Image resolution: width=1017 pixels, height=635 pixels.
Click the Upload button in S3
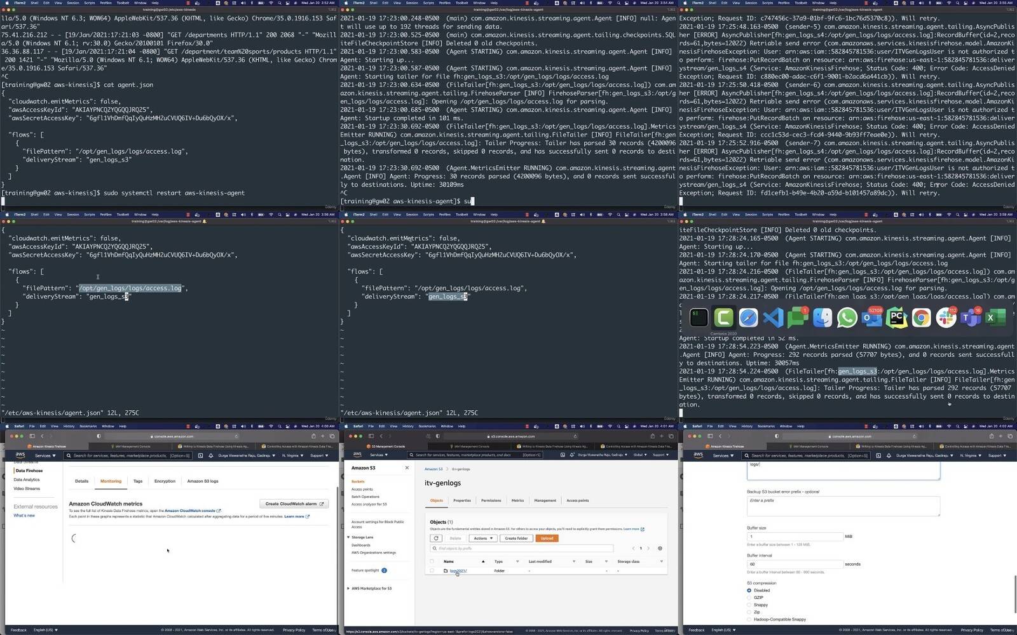[547, 538]
